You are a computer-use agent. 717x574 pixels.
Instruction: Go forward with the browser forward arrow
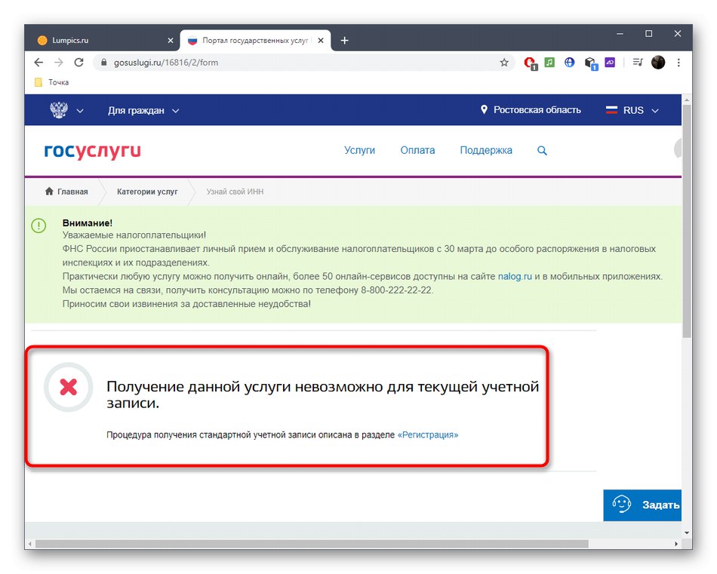tap(59, 63)
